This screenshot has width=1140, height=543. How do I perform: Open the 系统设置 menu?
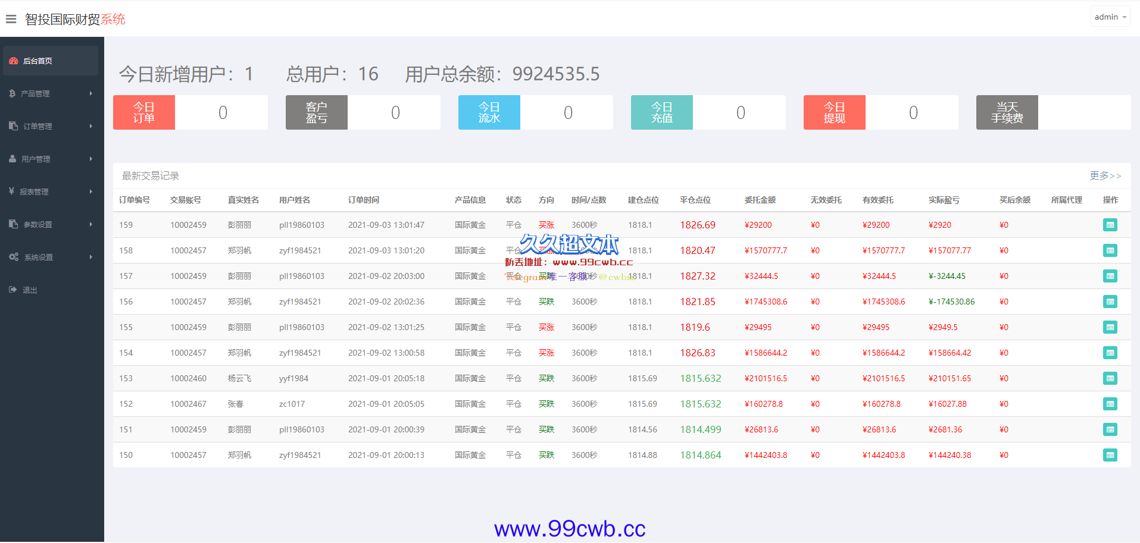[x=52, y=257]
